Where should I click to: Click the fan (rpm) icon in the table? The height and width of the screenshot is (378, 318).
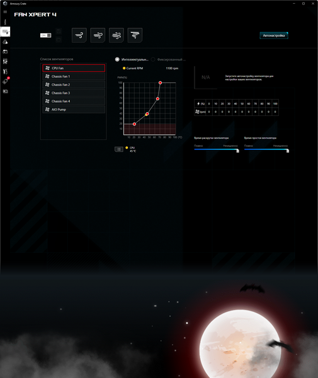(x=197, y=112)
